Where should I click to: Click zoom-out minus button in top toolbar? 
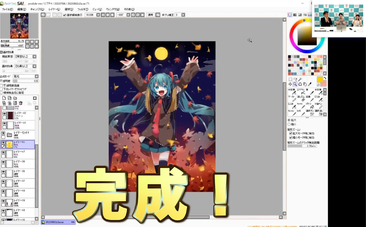tap(103, 15)
